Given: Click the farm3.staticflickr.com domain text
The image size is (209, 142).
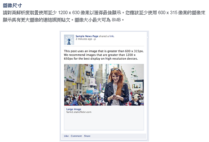Looking at the screenshot, I should 79,112.
